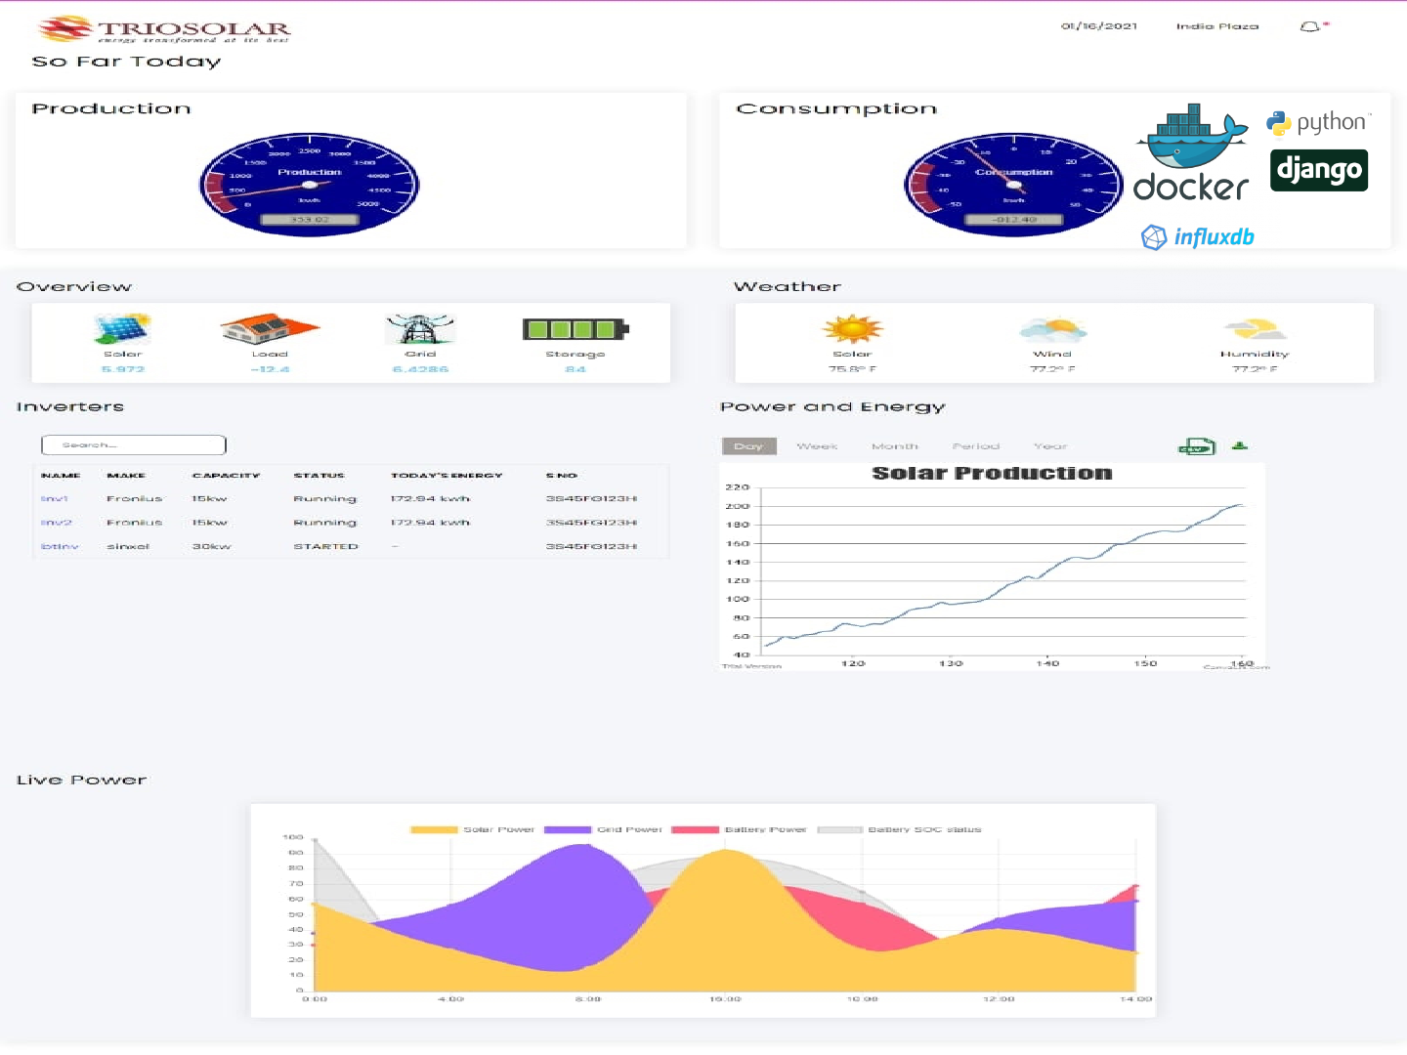Click the MAKE column header
The height and width of the screenshot is (1055, 1407).
point(126,476)
